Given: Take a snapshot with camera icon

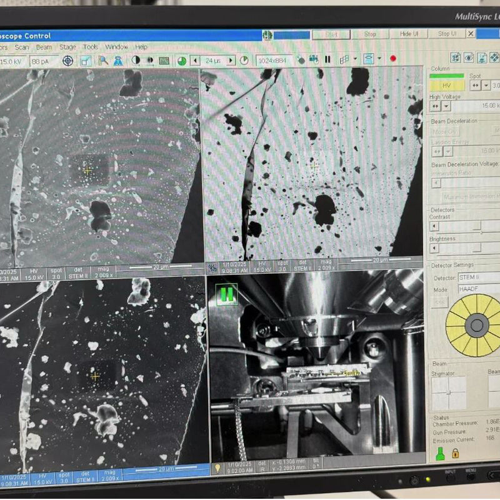Looking at the screenshot, I should (x=314, y=59).
